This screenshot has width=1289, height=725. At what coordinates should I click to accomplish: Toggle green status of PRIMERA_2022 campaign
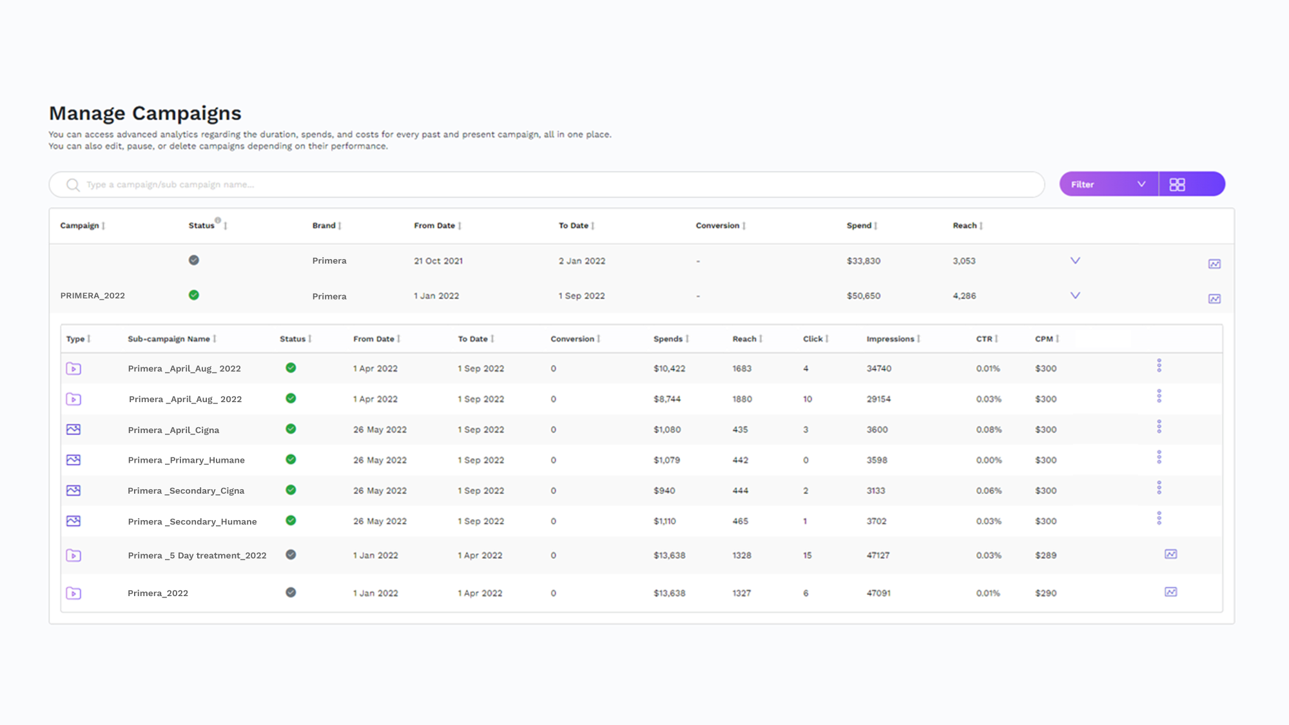click(x=194, y=295)
